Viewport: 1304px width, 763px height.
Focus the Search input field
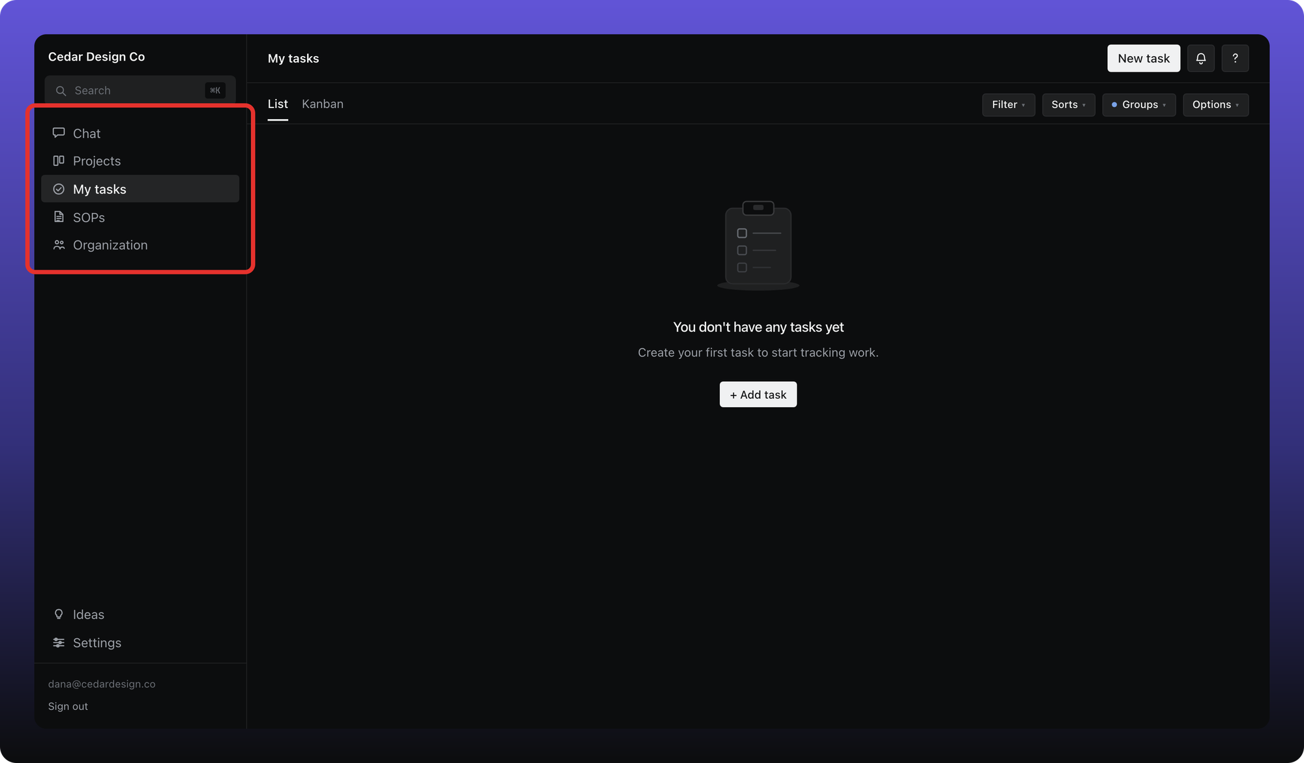[140, 91]
